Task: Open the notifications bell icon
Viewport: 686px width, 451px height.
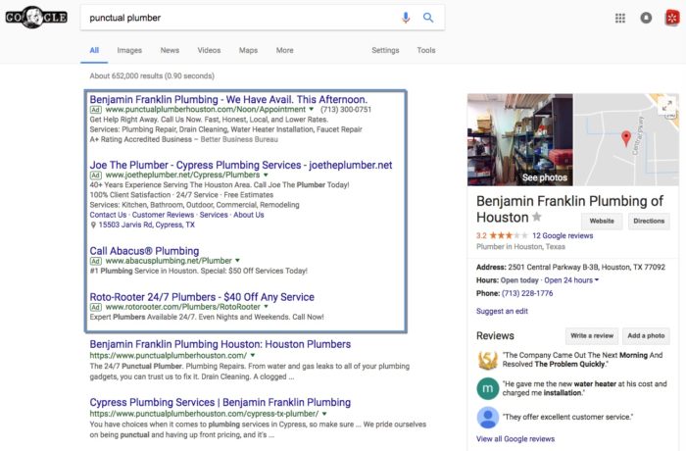Action: [646, 18]
